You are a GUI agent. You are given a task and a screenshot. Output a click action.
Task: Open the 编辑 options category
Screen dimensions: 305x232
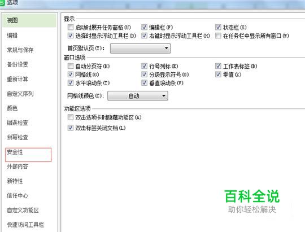pos(12,35)
